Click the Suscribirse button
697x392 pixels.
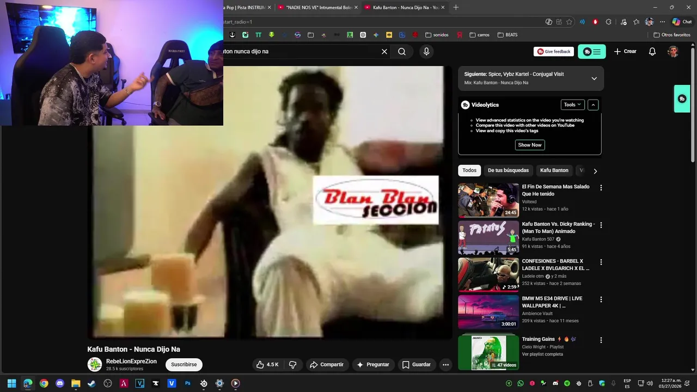pos(184,365)
